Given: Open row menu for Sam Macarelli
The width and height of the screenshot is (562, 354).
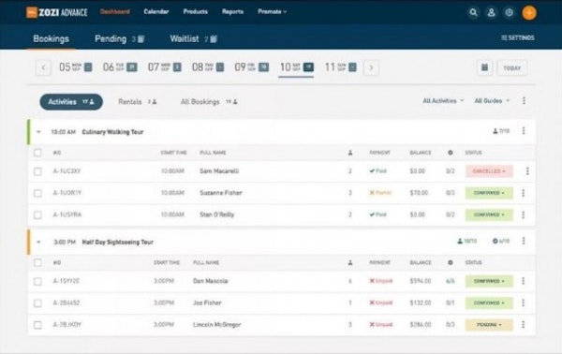Looking at the screenshot, I should tap(527, 171).
